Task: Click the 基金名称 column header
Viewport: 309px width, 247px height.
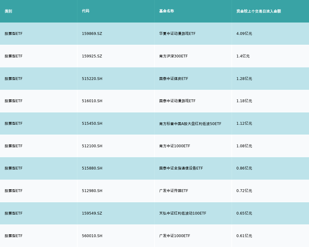Action: [167, 11]
